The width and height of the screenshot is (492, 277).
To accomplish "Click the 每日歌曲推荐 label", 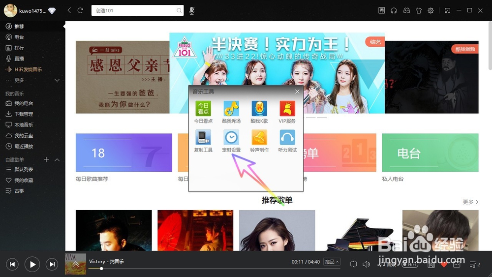I will tap(92, 179).
